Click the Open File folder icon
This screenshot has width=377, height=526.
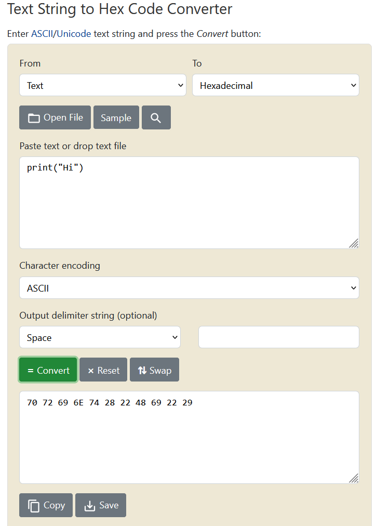point(33,117)
